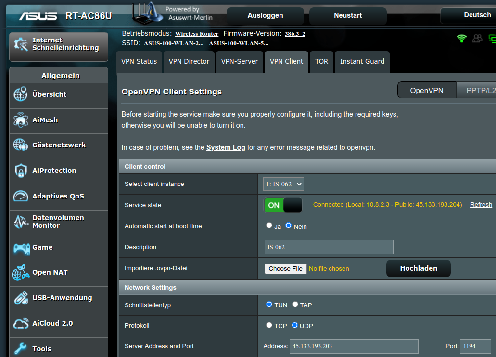The height and width of the screenshot is (357, 496).
Task: Click the Ausloggen button
Action: pyautogui.click(x=266, y=15)
